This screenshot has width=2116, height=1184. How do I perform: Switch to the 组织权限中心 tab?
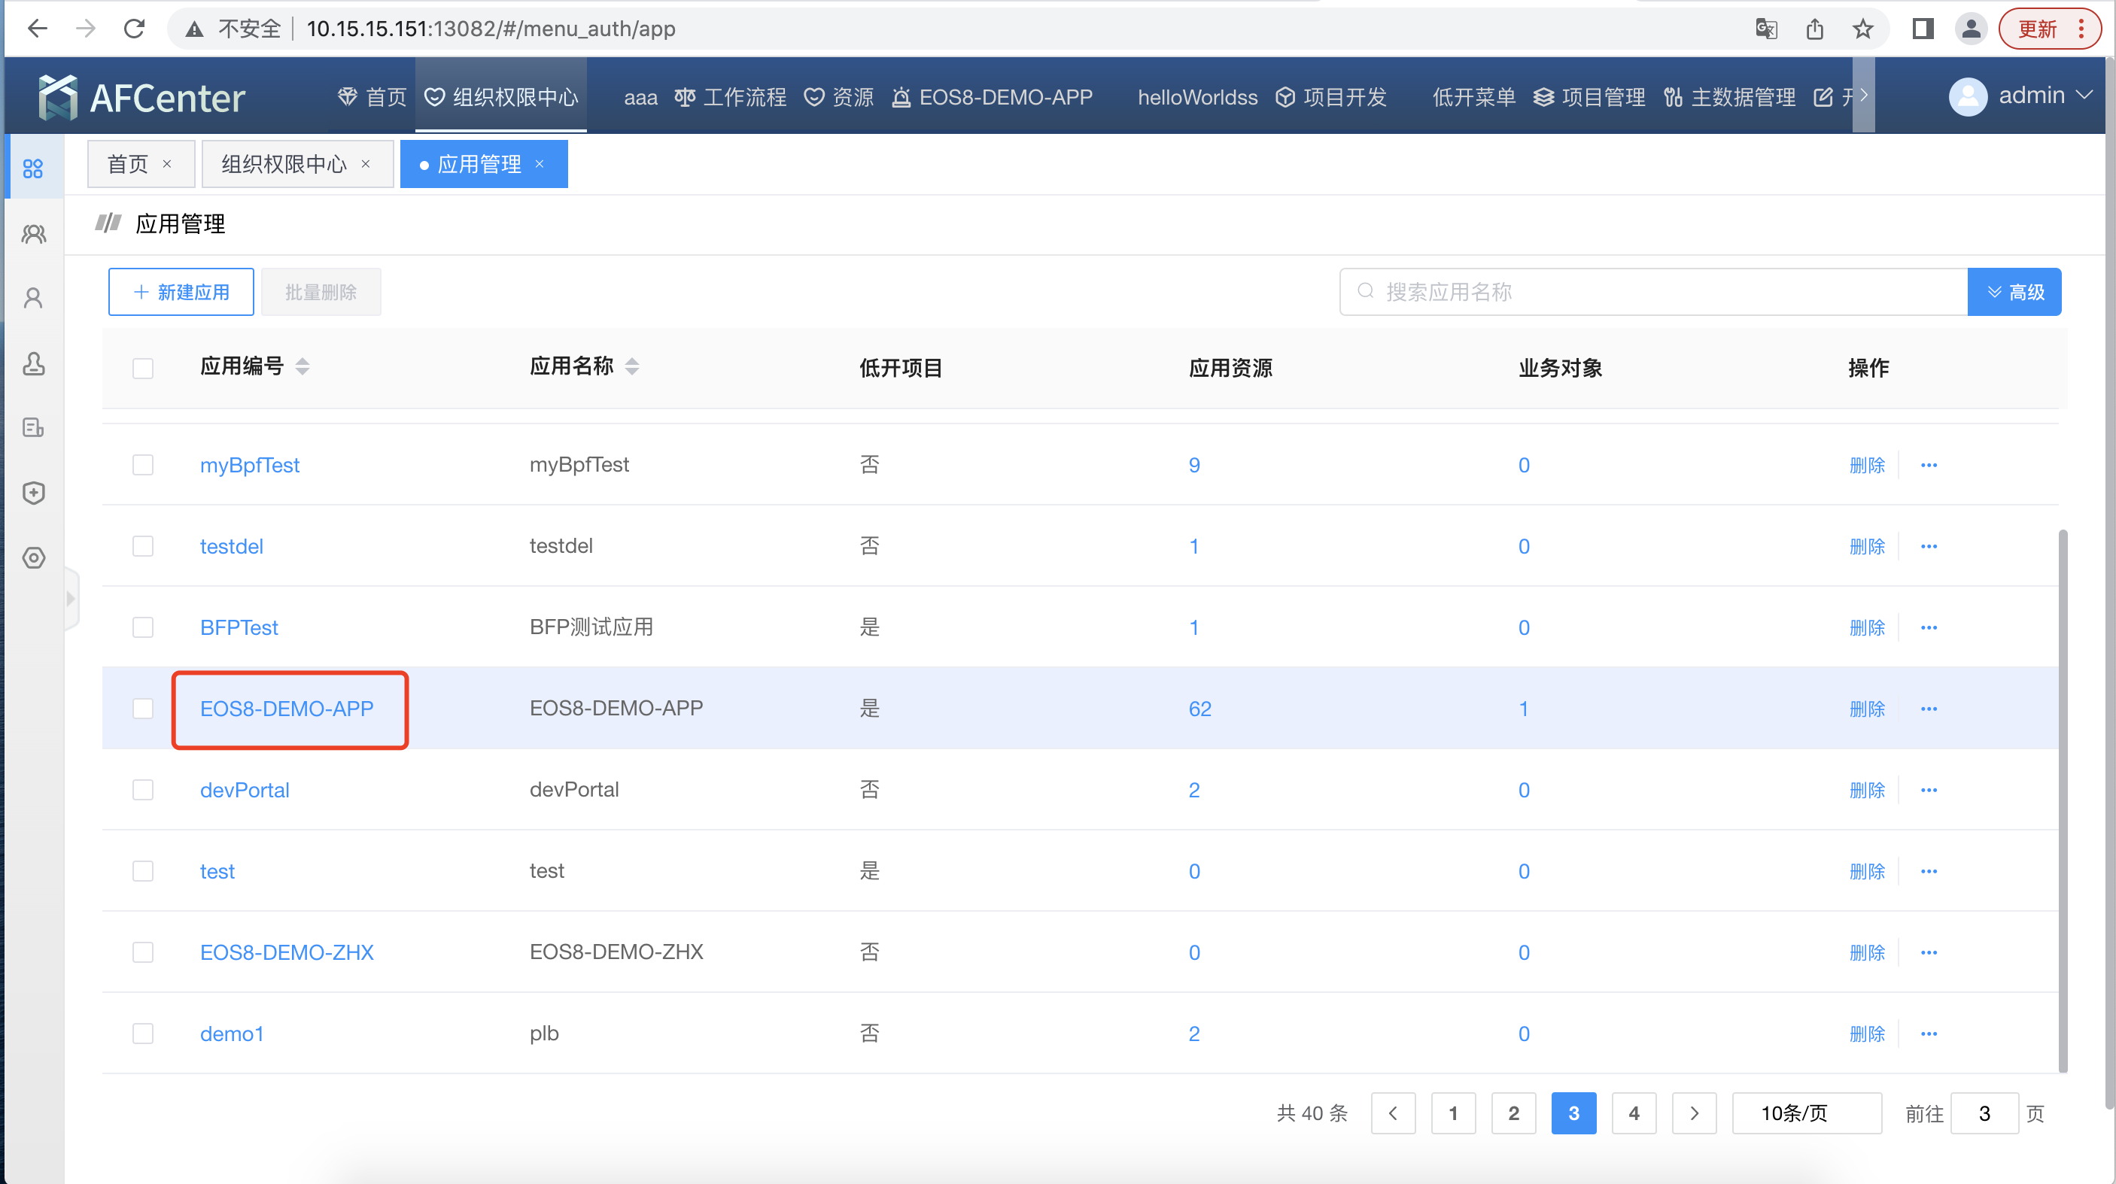coord(283,163)
